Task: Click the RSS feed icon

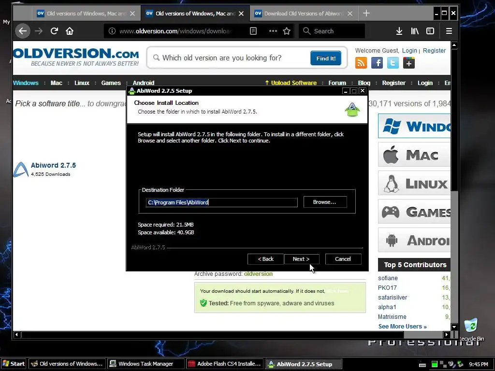Action: tap(361, 63)
